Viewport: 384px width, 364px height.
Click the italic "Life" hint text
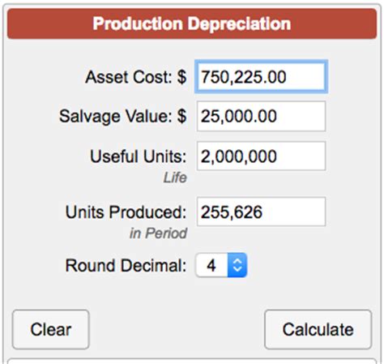coord(175,178)
